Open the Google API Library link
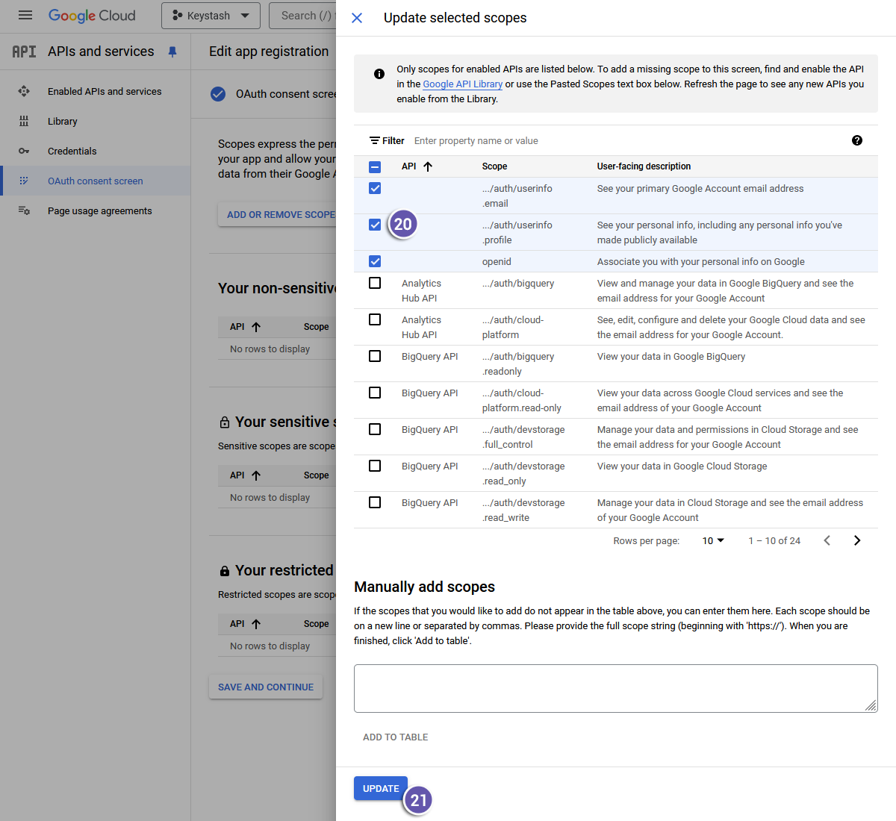 pos(462,84)
